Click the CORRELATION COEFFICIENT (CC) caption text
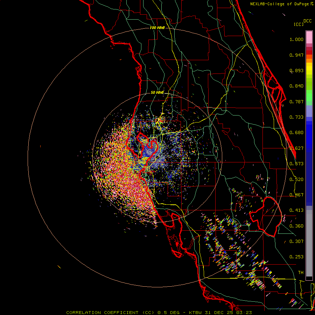 point(110,313)
